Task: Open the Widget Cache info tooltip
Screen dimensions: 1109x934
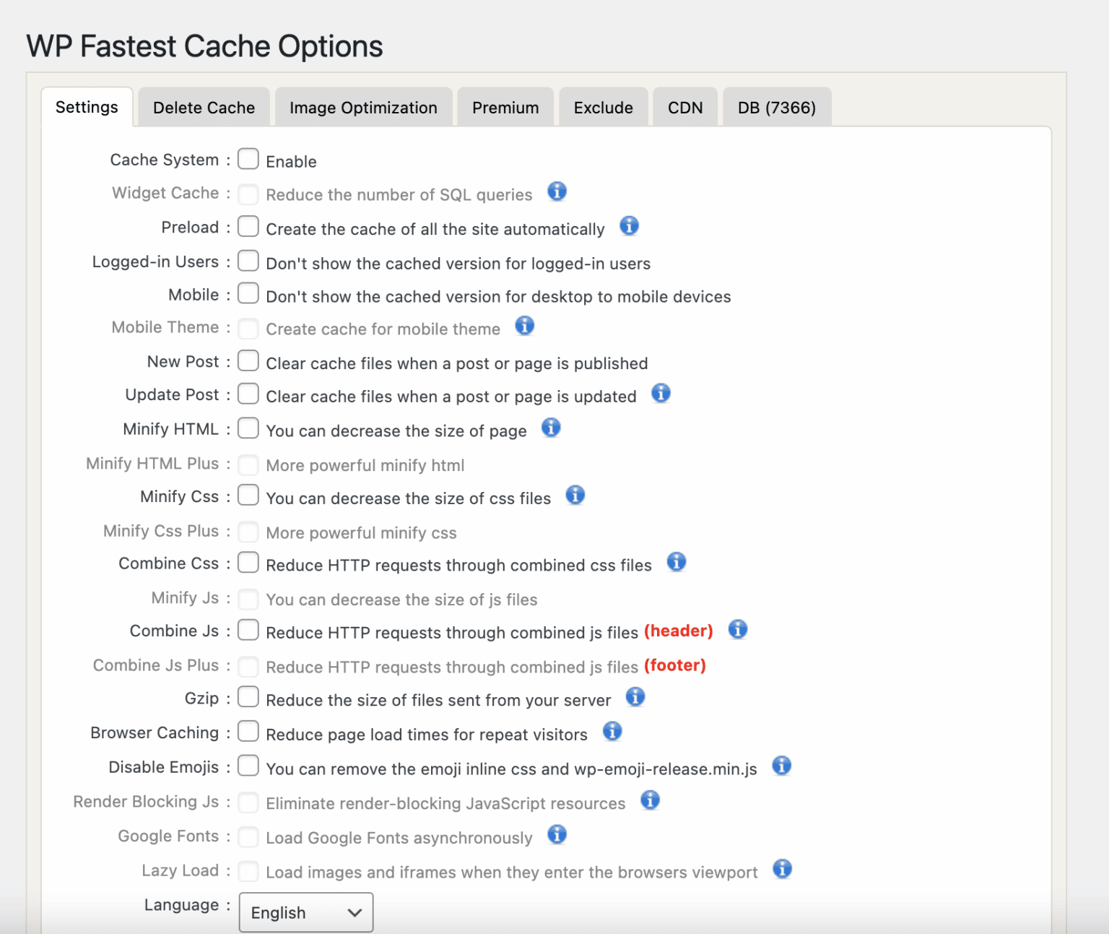Action: (557, 192)
